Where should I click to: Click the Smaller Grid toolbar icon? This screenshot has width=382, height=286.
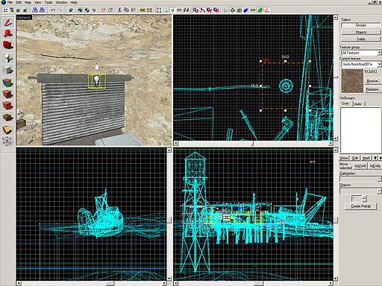18,10
